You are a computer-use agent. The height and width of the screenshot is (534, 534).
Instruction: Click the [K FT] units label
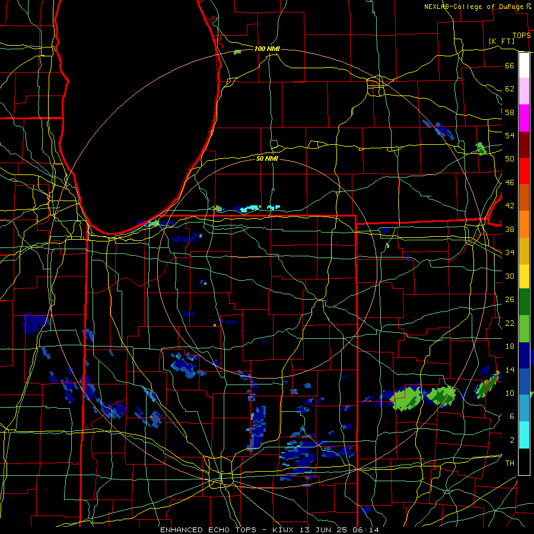pos(501,42)
